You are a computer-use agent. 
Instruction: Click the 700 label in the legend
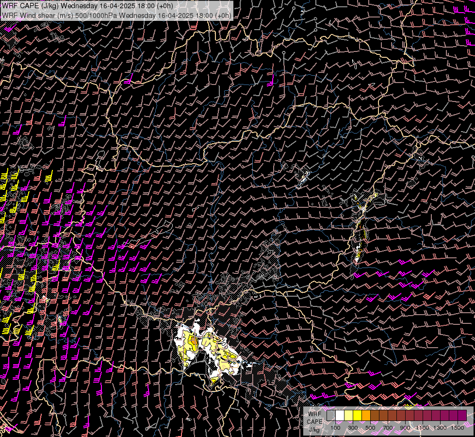(388, 428)
